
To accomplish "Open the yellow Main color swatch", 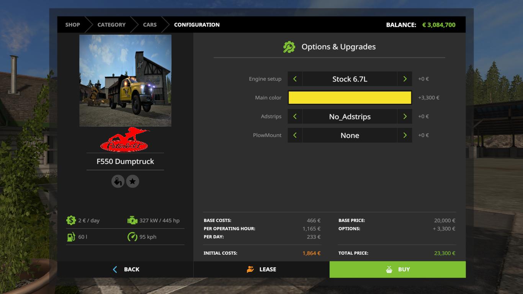I will pyautogui.click(x=350, y=98).
